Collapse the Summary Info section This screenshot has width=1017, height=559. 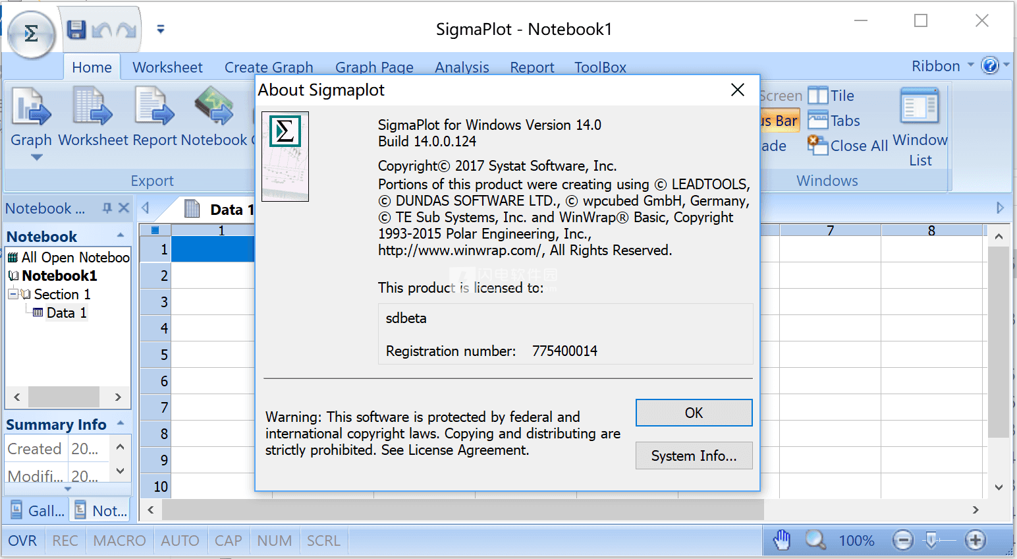(x=121, y=424)
